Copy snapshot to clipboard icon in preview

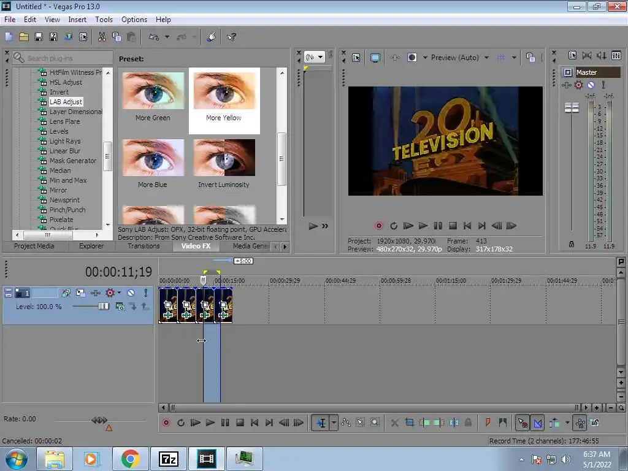pyautogui.click(x=530, y=58)
